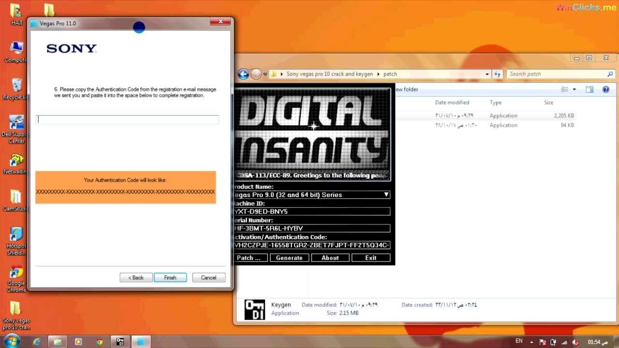Click the volume icon in system tray
Screen dimensions: 619x348
coord(576,342)
